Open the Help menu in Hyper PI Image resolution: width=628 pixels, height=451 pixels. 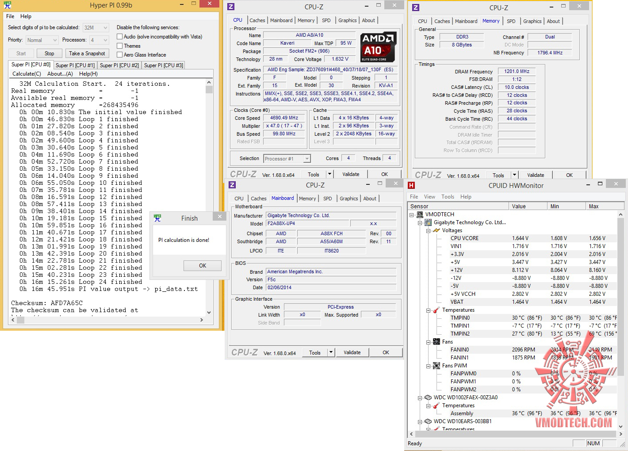26,16
